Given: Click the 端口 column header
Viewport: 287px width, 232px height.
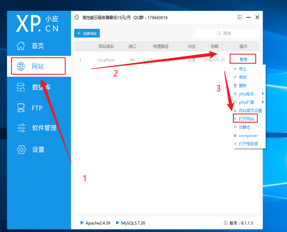Looking at the screenshot, I should click(x=132, y=46).
